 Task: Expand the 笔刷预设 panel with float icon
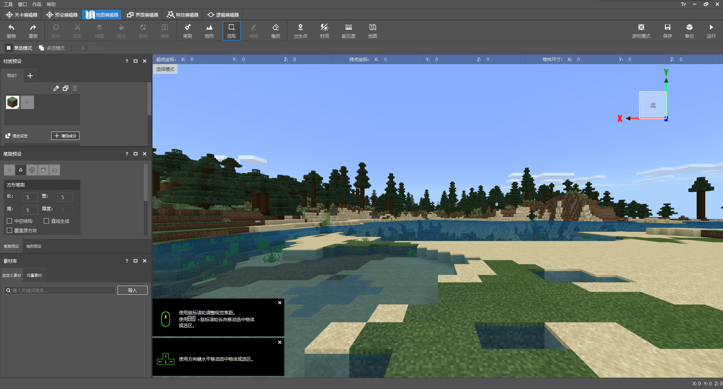point(136,154)
